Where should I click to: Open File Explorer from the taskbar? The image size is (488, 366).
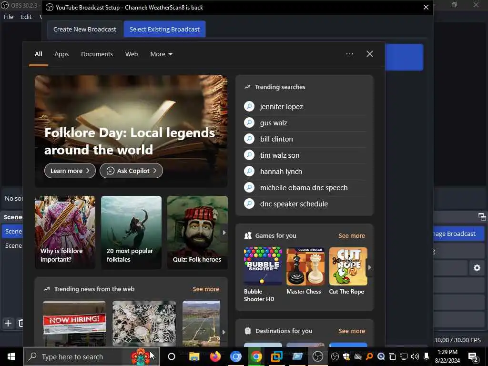pos(194,356)
